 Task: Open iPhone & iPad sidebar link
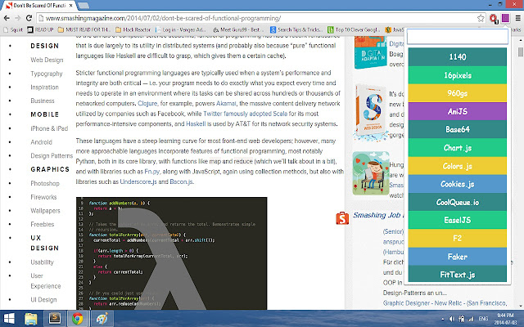[x=49, y=128]
